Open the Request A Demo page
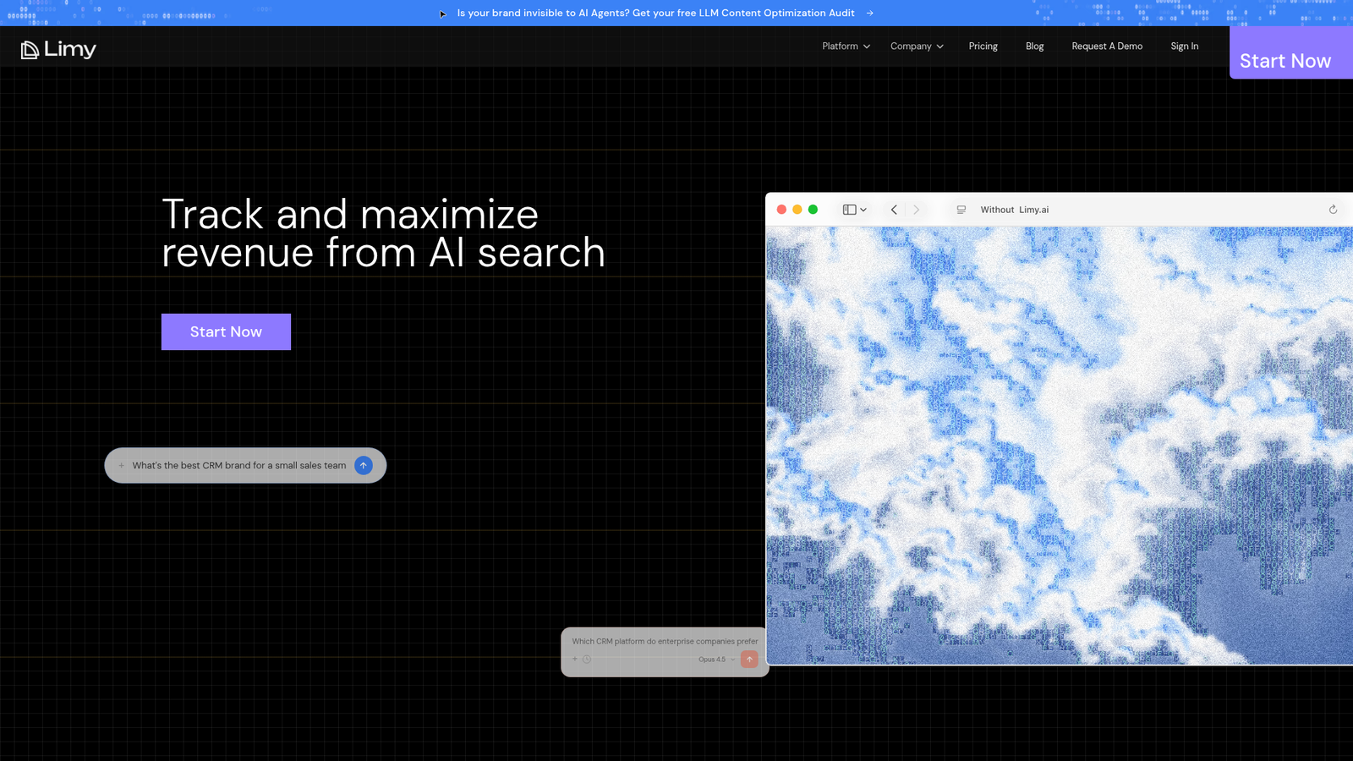This screenshot has width=1353, height=761. tap(1107, 47)
